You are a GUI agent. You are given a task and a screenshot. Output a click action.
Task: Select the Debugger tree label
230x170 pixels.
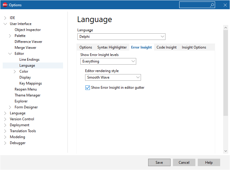point(18,143)
